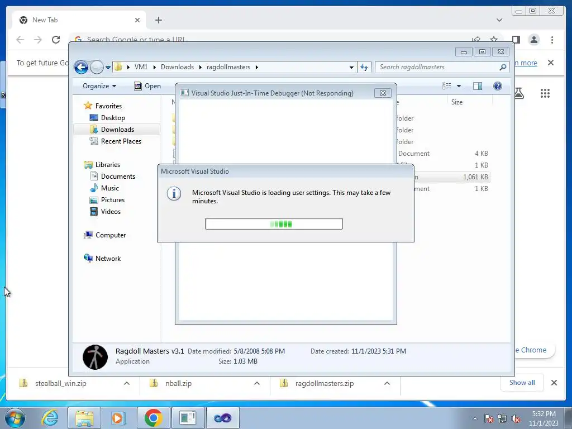Click the Explorer forward navigation arrow
Image resolution: width=572 pixels, height=429 pixels.
coord(97,67)
